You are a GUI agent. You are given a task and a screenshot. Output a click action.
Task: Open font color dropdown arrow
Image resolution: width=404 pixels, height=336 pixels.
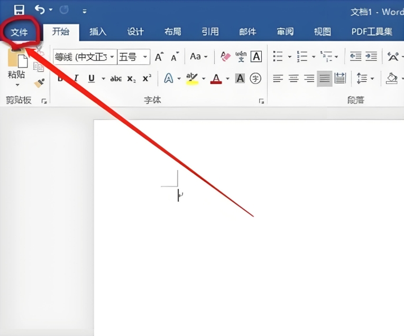click(x=227, y=79)
